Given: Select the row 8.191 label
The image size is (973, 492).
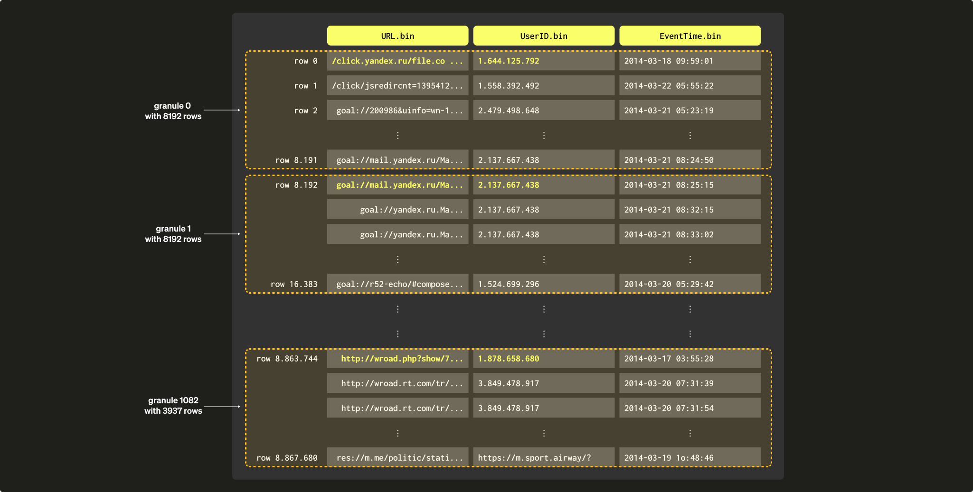Looking at the screenshot, I should click(x=296, y=160).
